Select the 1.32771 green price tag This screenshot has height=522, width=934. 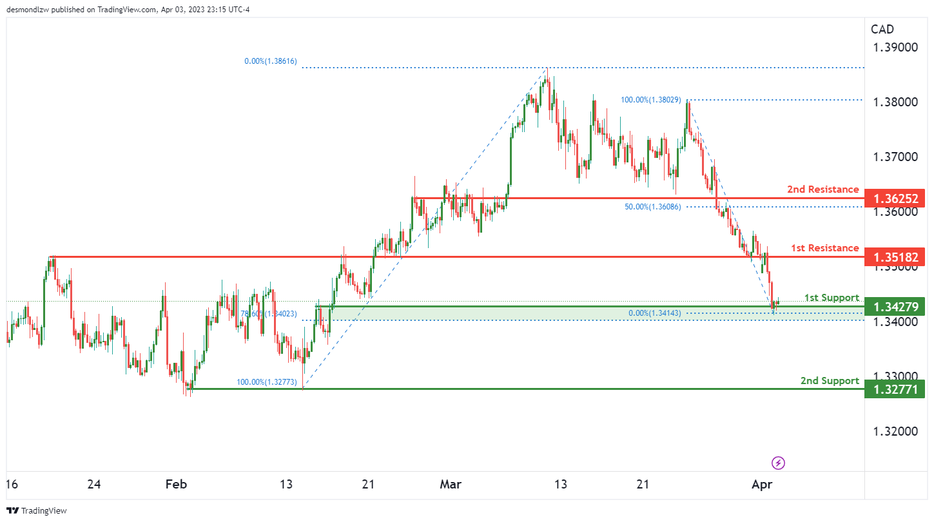tap(896, 389)
